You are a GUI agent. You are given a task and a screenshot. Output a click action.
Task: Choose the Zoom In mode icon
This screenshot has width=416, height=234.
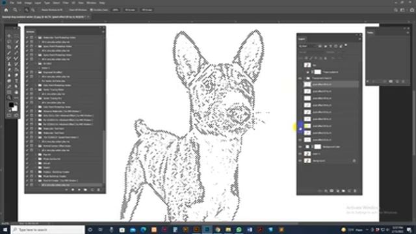[27, 10]
